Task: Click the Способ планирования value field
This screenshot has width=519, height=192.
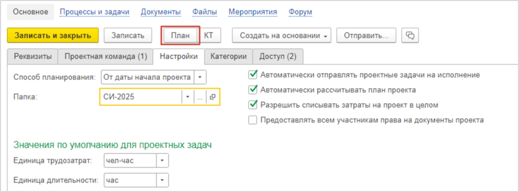Action: (147, 77)
